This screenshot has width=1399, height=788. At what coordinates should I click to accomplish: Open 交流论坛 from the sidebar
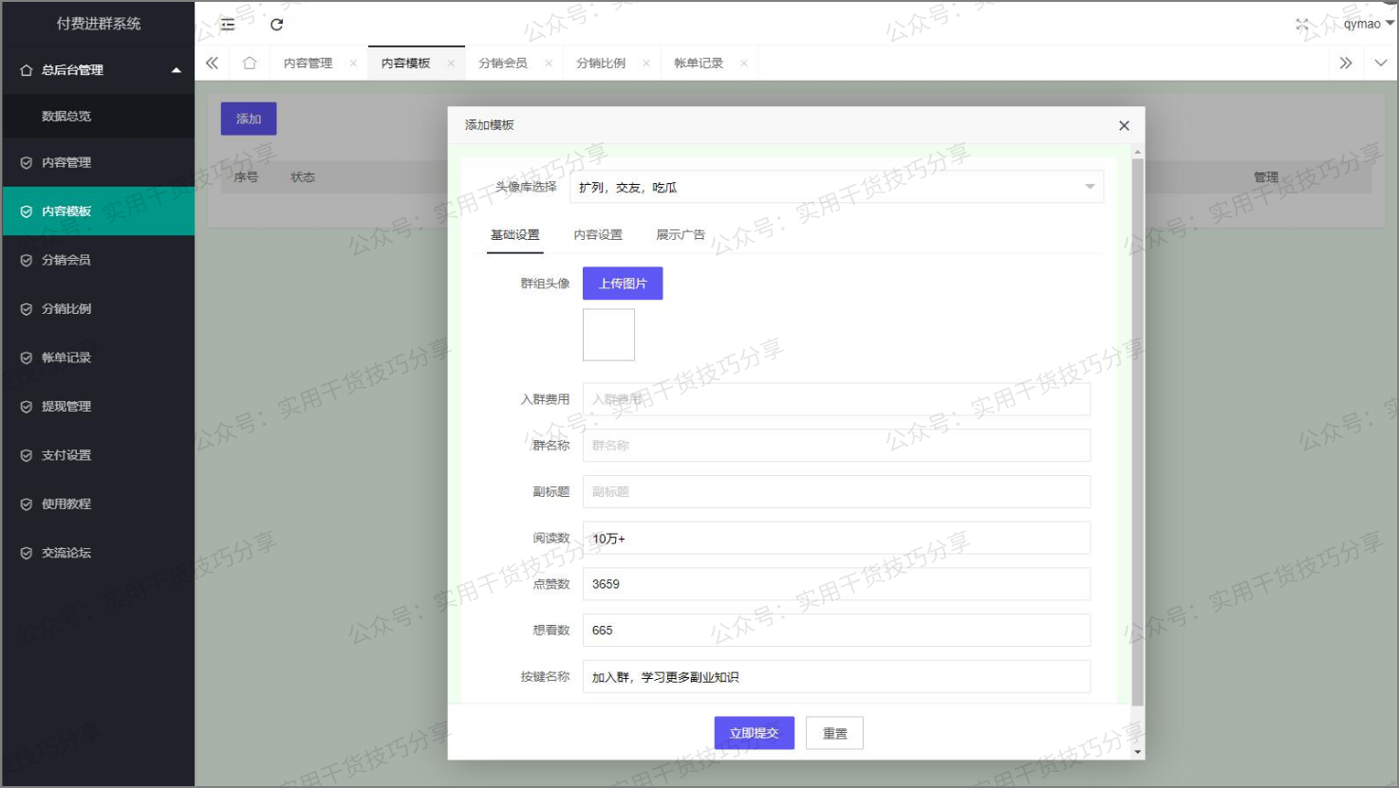click(66, 553)
